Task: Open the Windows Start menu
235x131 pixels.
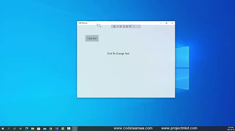Action: point(3,128)
